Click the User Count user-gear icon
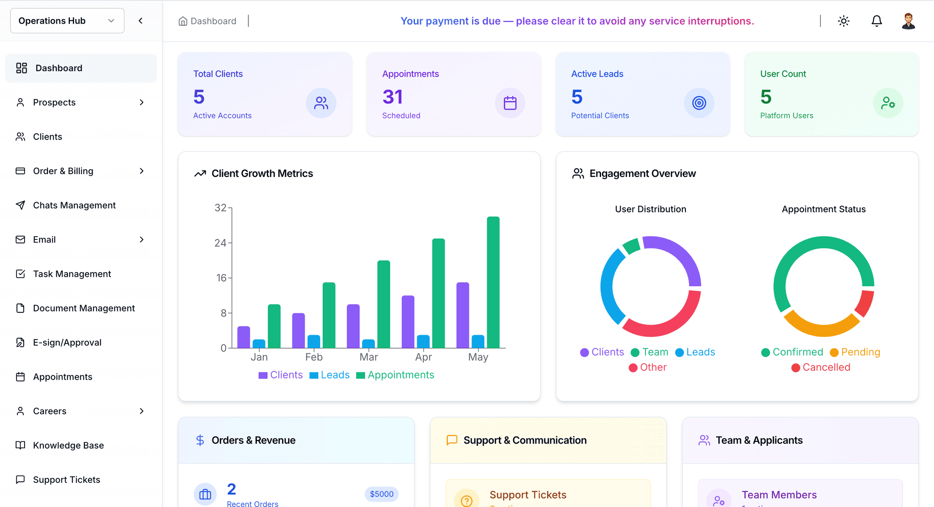 tap(888, 103)
